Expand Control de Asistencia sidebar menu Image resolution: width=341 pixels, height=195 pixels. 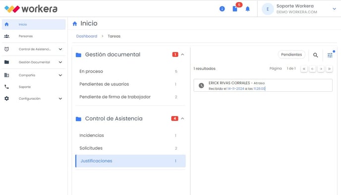pos(60,49)
